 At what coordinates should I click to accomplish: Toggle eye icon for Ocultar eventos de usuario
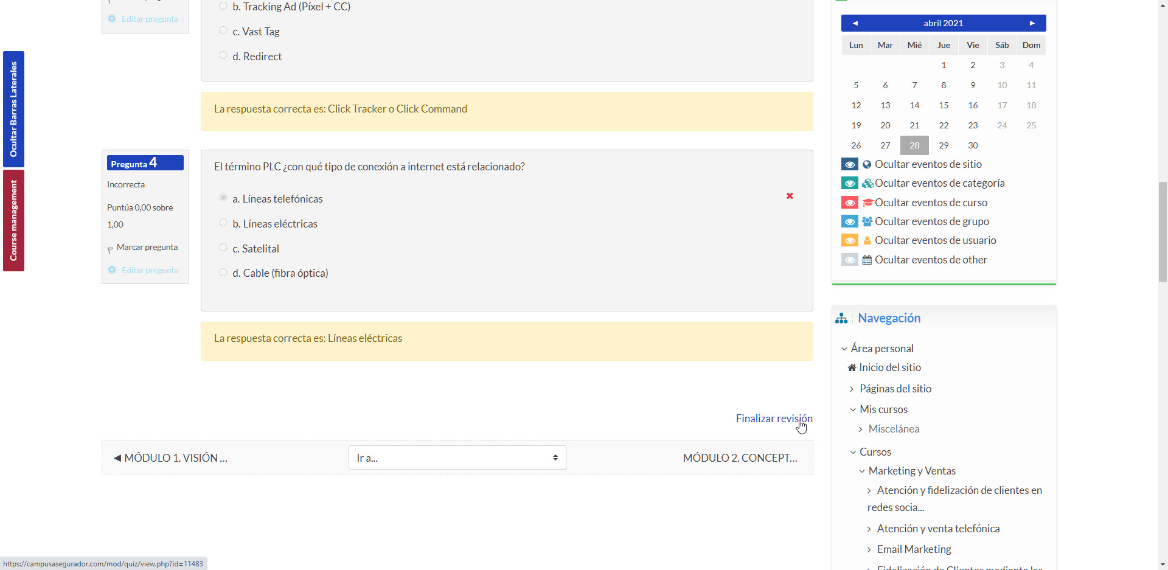coord(850,240)
